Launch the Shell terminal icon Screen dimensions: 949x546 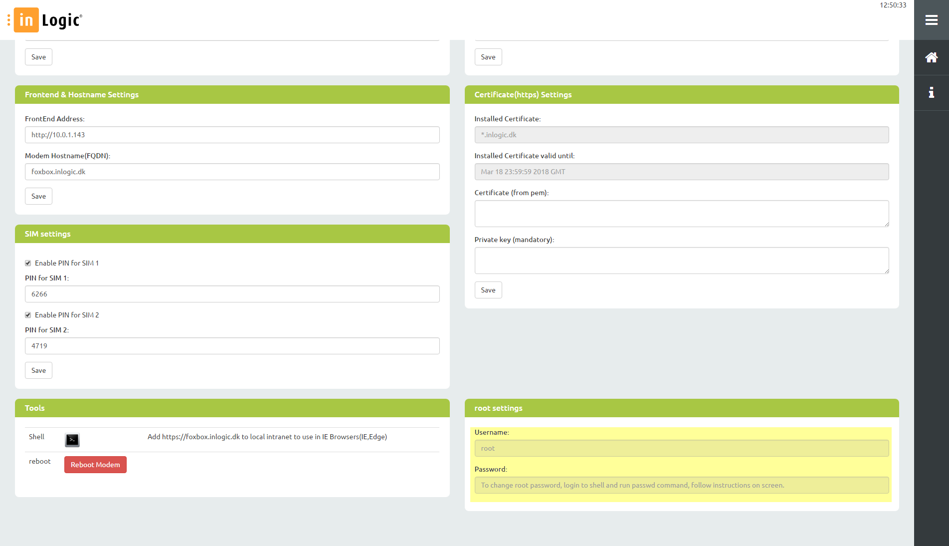click(x=72, y=440)
